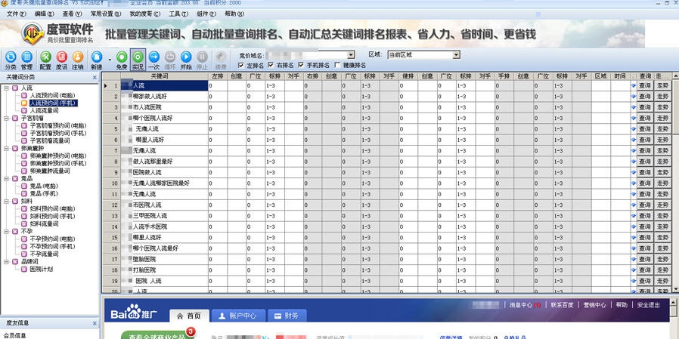
Task: Open the 区域 dropdown showing 当前区域
Action: (456, 55)
